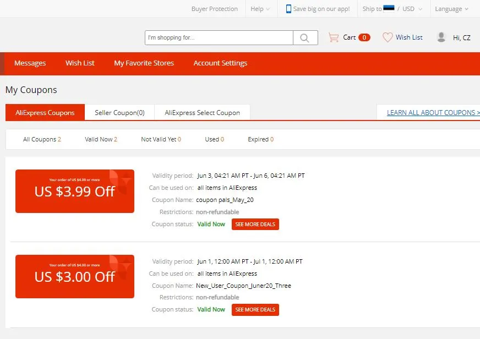Screen dimensions: 480x339
Task: Click validity period Jun 1 - Jul 1
Action: (250, 261)
